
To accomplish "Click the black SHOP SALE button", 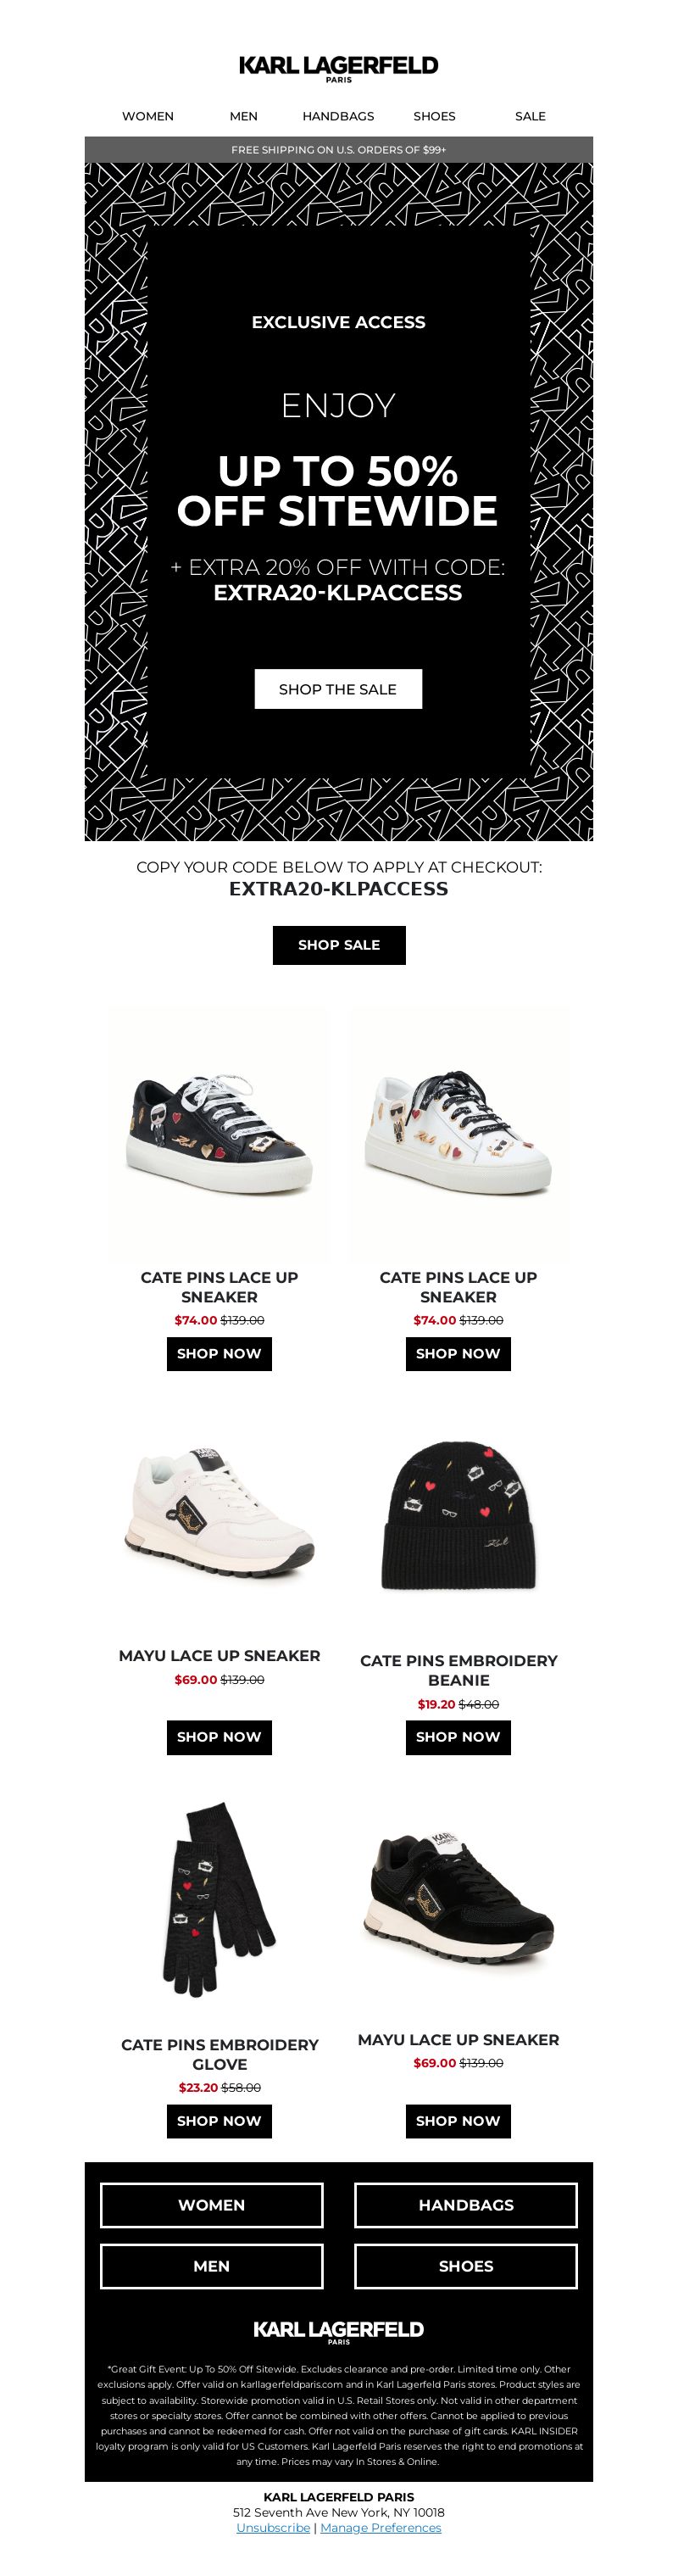I will 339,945.
